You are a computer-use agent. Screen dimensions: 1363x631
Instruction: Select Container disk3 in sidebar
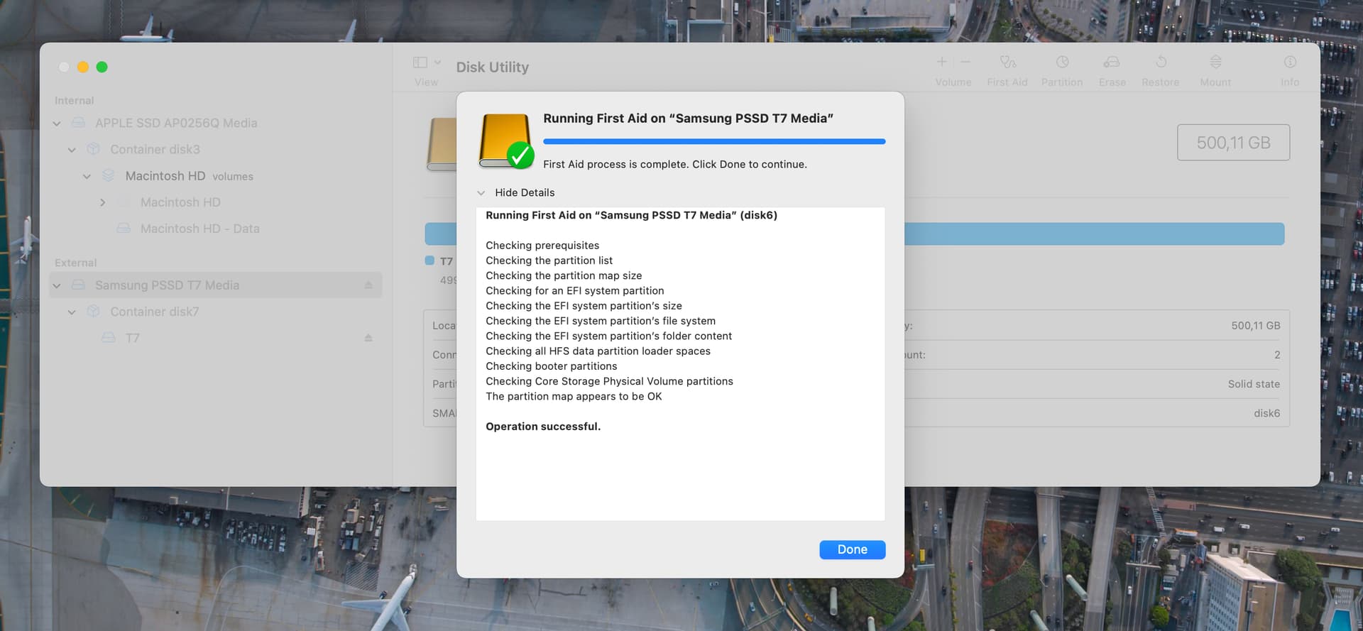(155, 150)
